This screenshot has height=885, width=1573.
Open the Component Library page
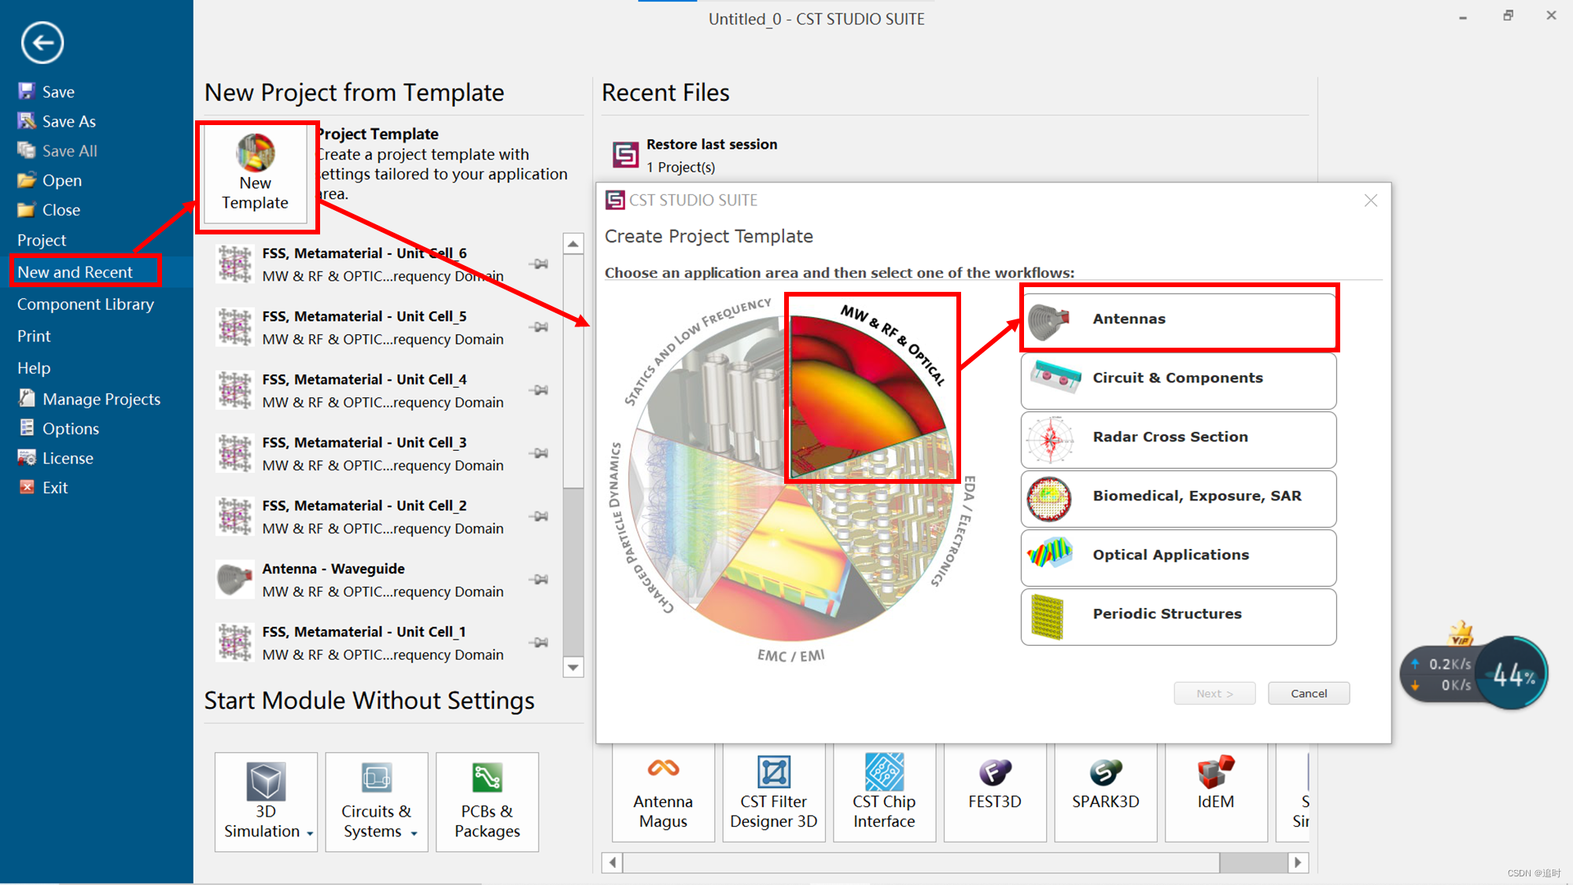coord(86,304)
